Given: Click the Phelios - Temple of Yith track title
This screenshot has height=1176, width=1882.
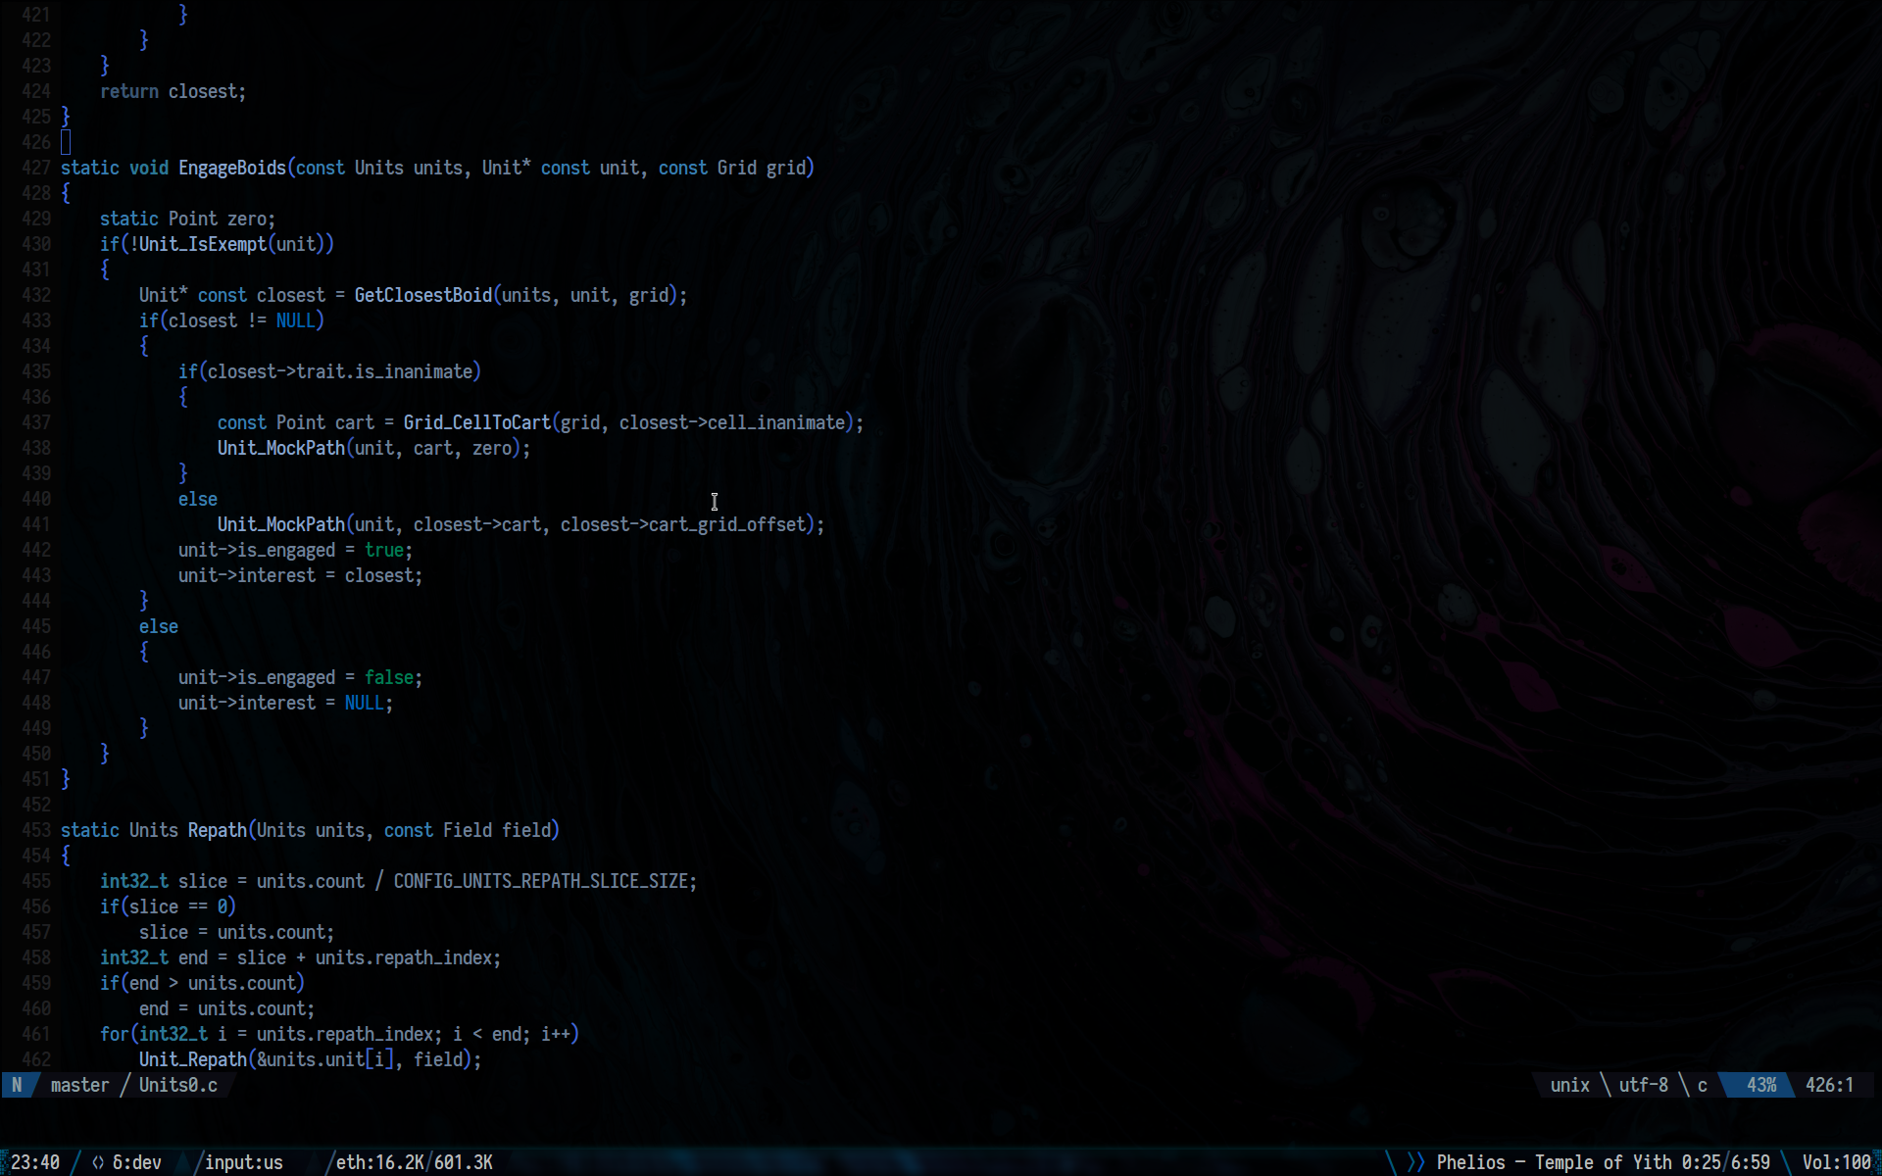Looking at the screenshot, I should [x=1554, y=1162].
